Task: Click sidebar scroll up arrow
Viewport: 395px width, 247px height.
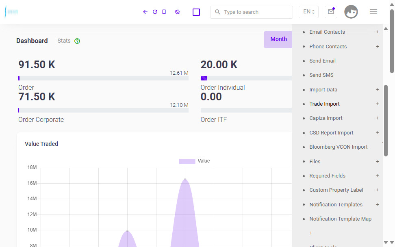Action: (386, 28)
